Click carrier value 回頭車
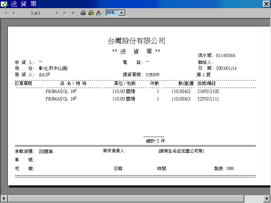Viewport: 271px width, 203px height. click(x=46, y=152)
